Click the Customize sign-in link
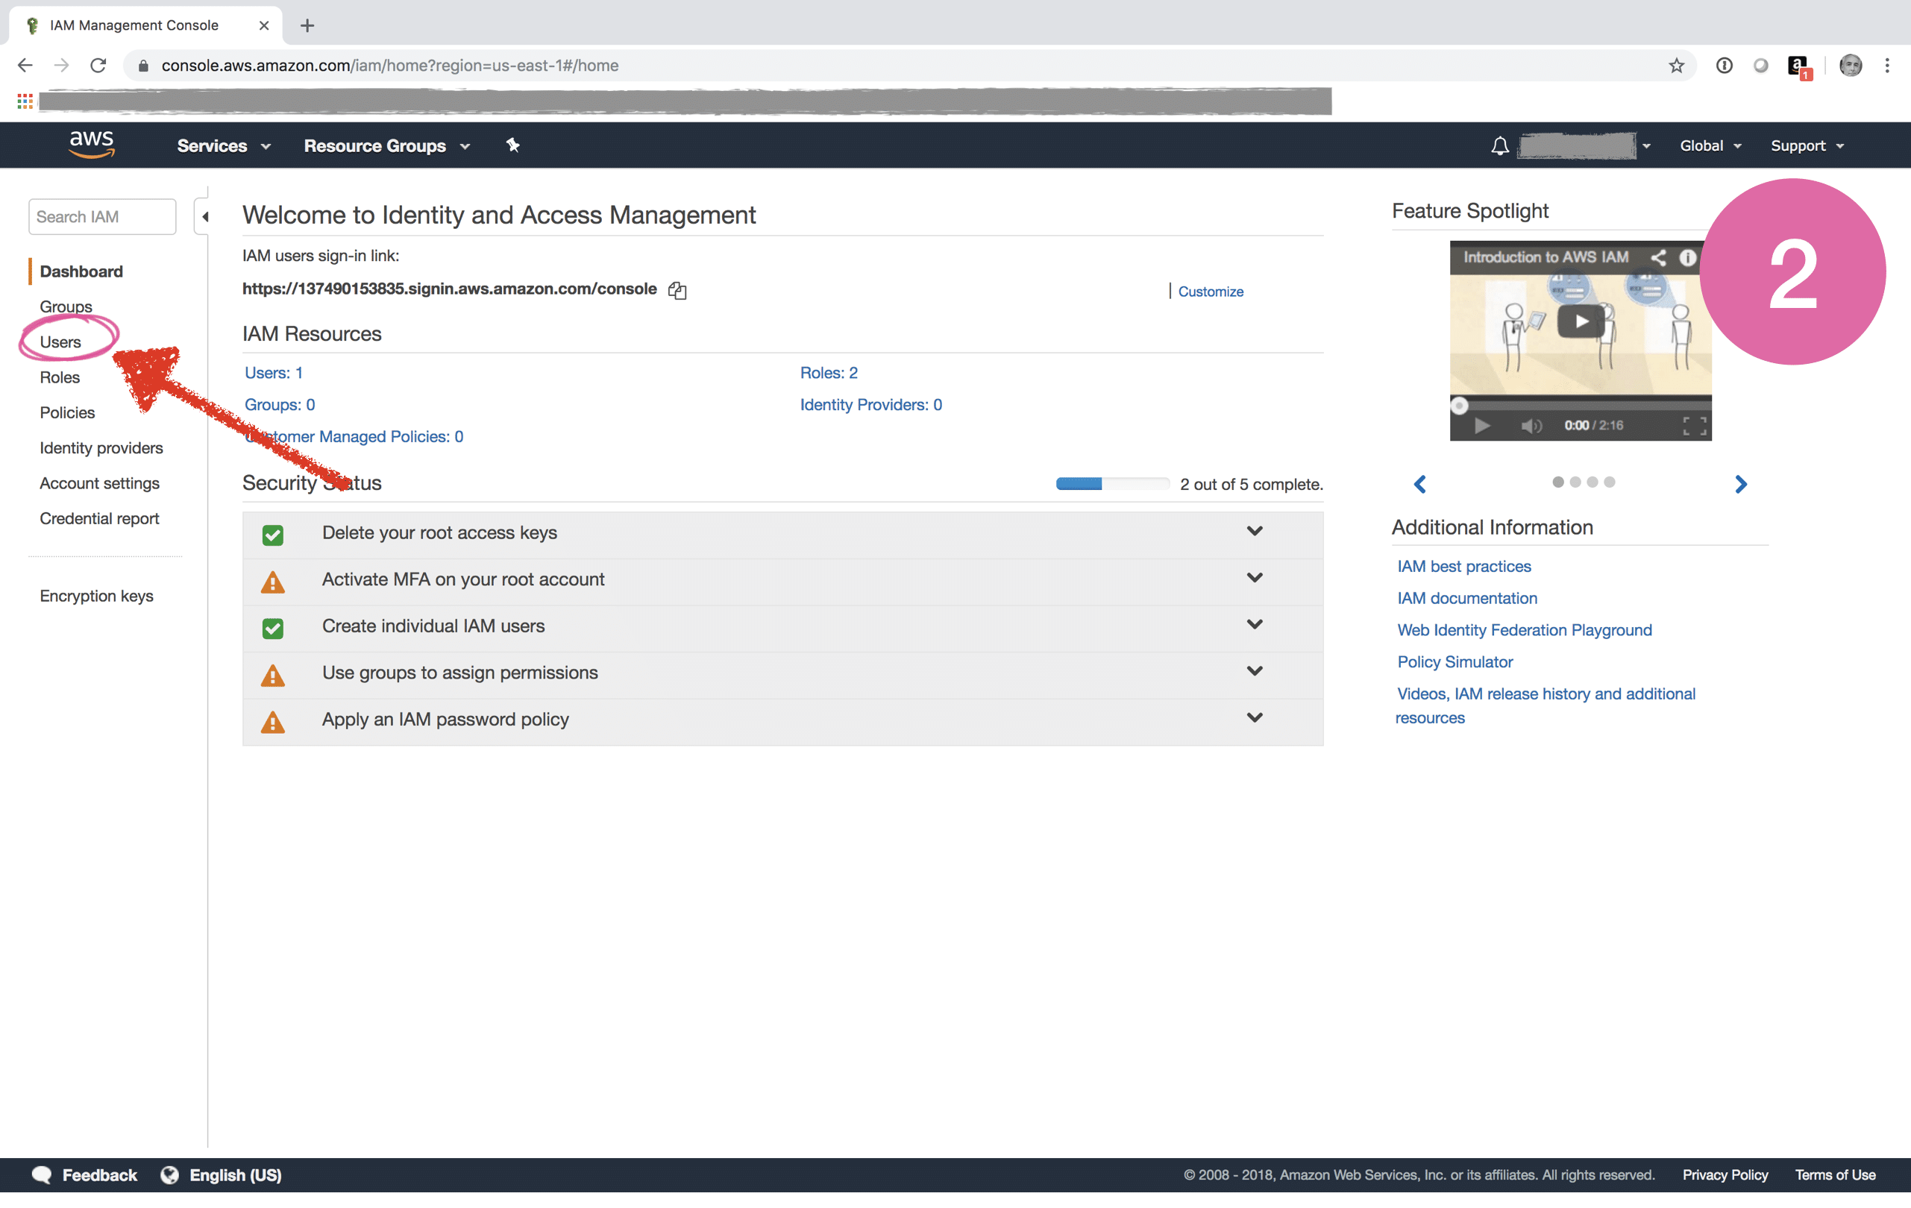The height and width of the screenshot is (1208, 1911). (1211, 292)
